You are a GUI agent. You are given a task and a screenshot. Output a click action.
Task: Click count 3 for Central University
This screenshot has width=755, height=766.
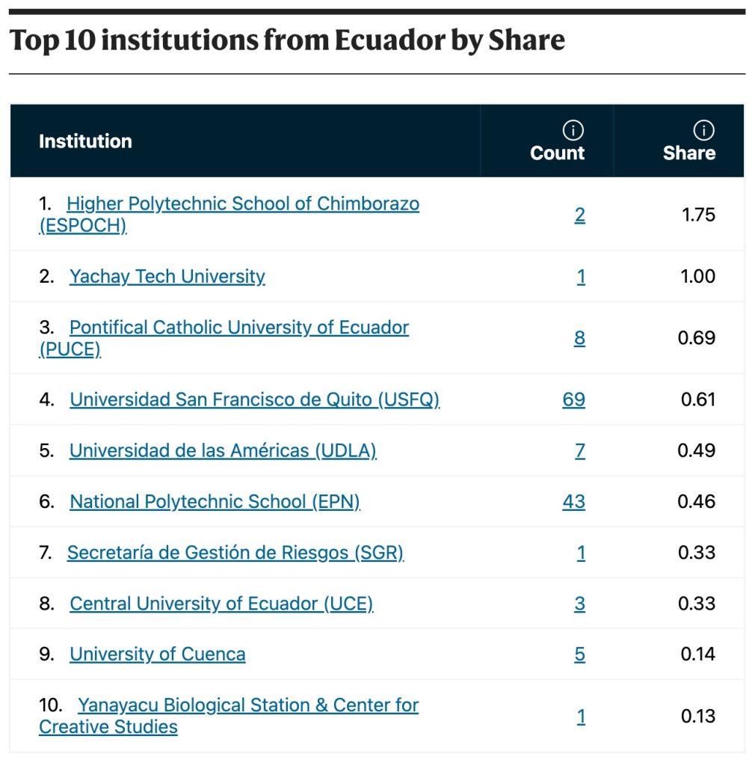579,604
